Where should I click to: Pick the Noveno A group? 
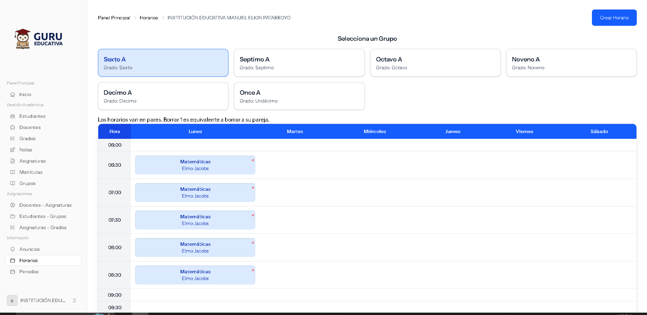(571, 63)
